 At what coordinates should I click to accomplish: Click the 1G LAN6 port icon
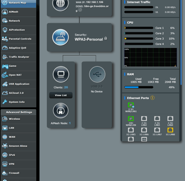144,130
